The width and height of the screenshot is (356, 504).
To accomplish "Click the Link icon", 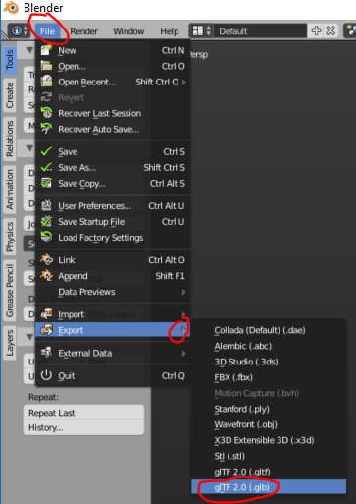I will [46, 260].
